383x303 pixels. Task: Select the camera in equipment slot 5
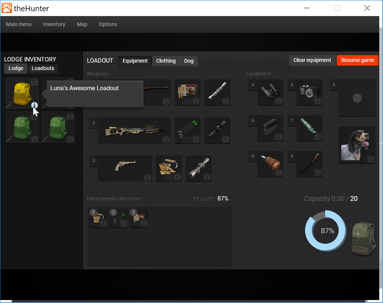(310, 92)
